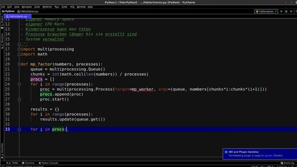
Task: Click the stop process icon
Action: (x=291, y=11)
